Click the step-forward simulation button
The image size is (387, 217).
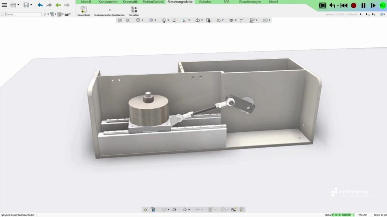[x=373, y=5]
